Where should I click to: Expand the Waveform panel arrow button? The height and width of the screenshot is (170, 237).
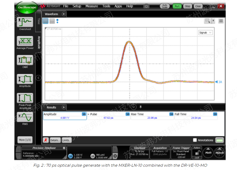coord(64,14)
